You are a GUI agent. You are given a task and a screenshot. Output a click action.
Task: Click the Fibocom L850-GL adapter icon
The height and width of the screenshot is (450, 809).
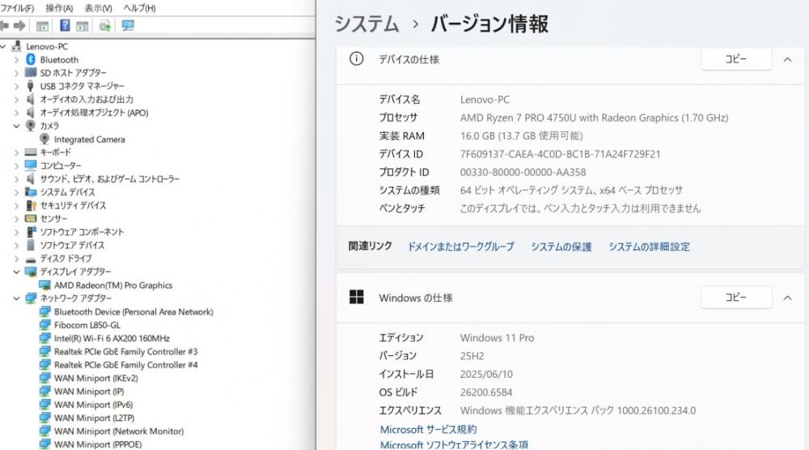click(x=44, y=325)
